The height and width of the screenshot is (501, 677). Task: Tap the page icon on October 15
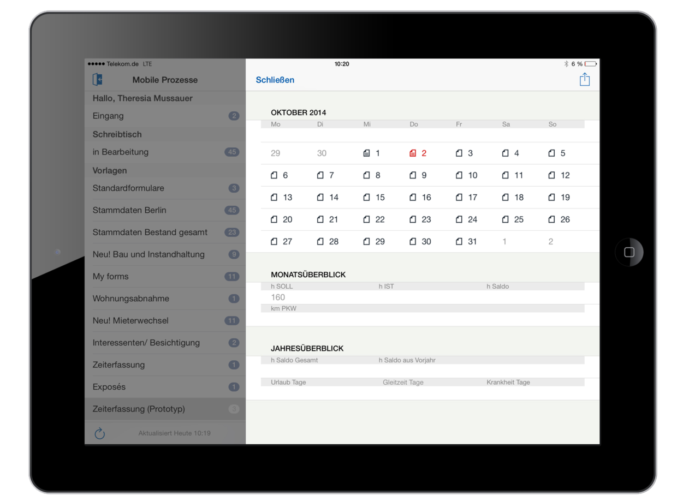click(x=366, y=197)
